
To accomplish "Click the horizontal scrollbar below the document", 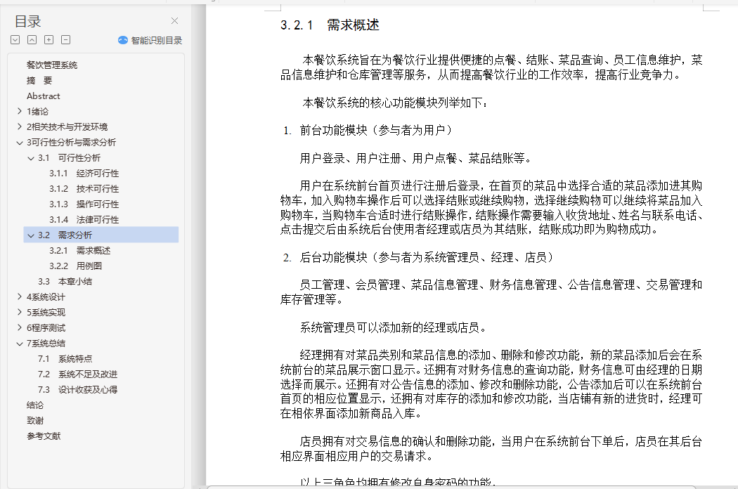I will tap(451, 487).
